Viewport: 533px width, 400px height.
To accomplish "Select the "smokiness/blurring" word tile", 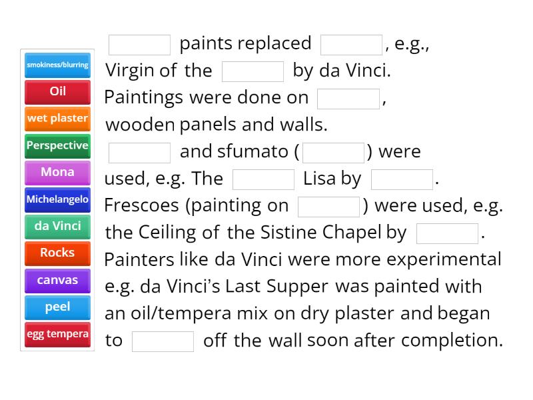I will [57, 65].
